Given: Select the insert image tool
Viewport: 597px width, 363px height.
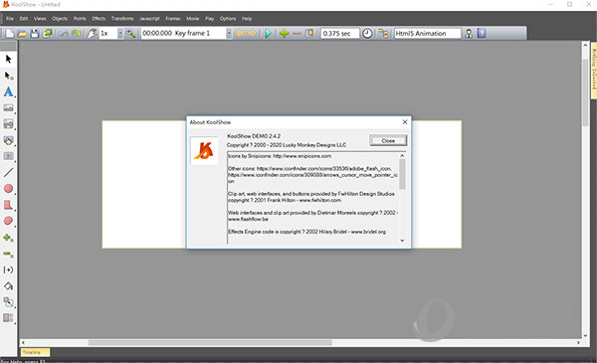Looking at the screenshot, I should (8, 108).
